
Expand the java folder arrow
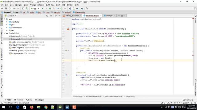pyautogui.click(x=7, y=25)
